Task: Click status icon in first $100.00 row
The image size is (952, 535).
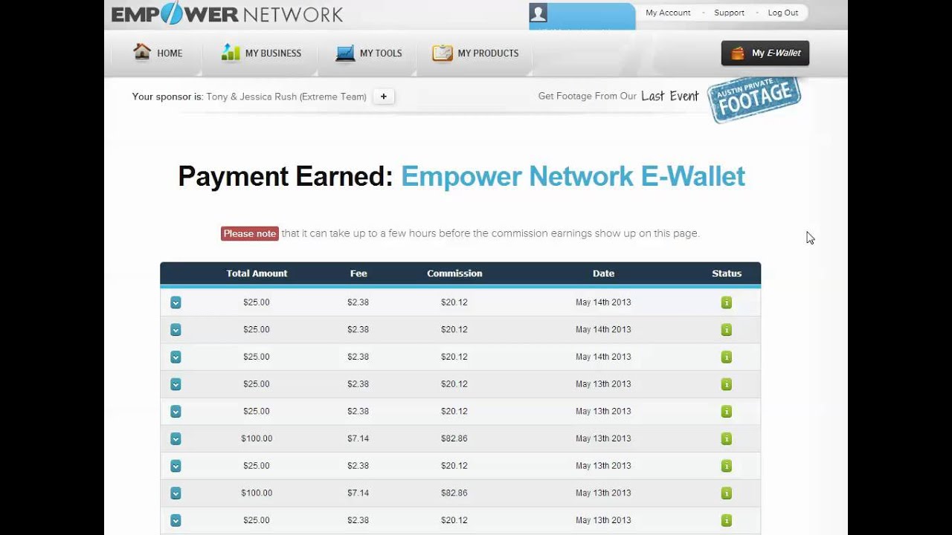Action: [727, 439]
